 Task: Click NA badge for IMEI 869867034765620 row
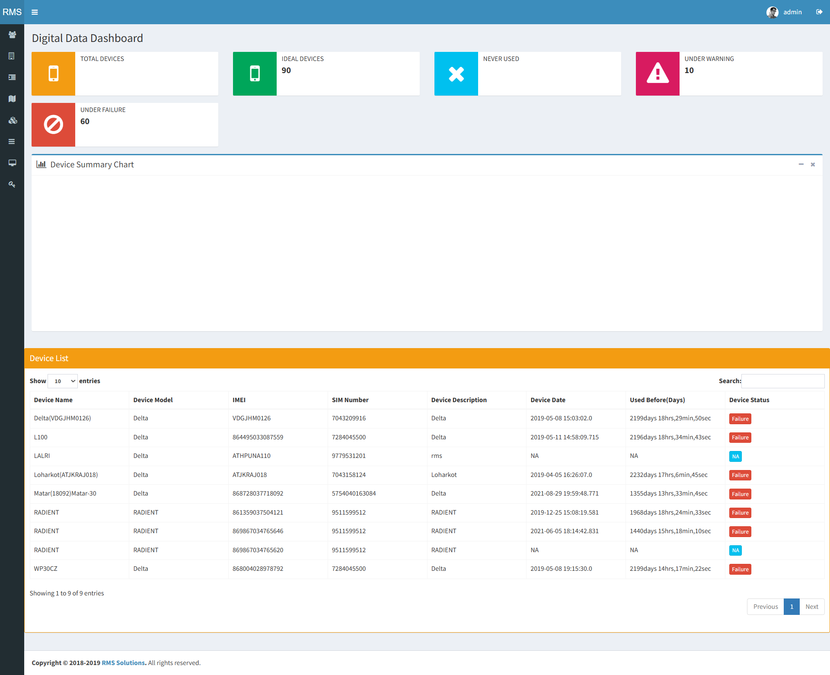pos(735,550)
